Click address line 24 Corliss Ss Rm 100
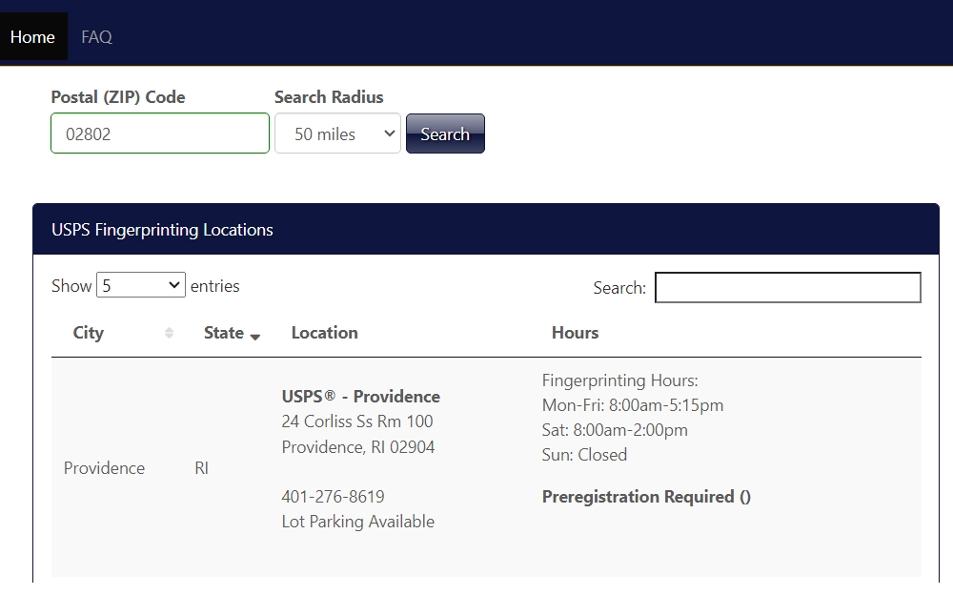The width and height of the screenshot is (953, 596). [357, 421]
